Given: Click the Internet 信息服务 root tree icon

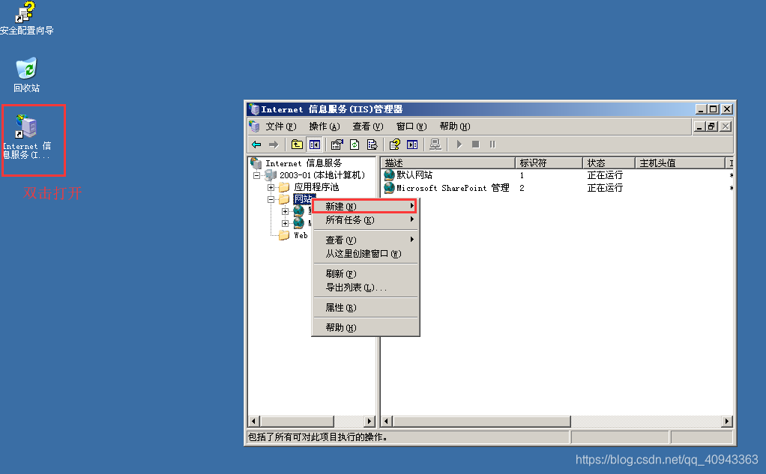Looking at the screenshot, I should pyautogui.click(x=256, y=163).
